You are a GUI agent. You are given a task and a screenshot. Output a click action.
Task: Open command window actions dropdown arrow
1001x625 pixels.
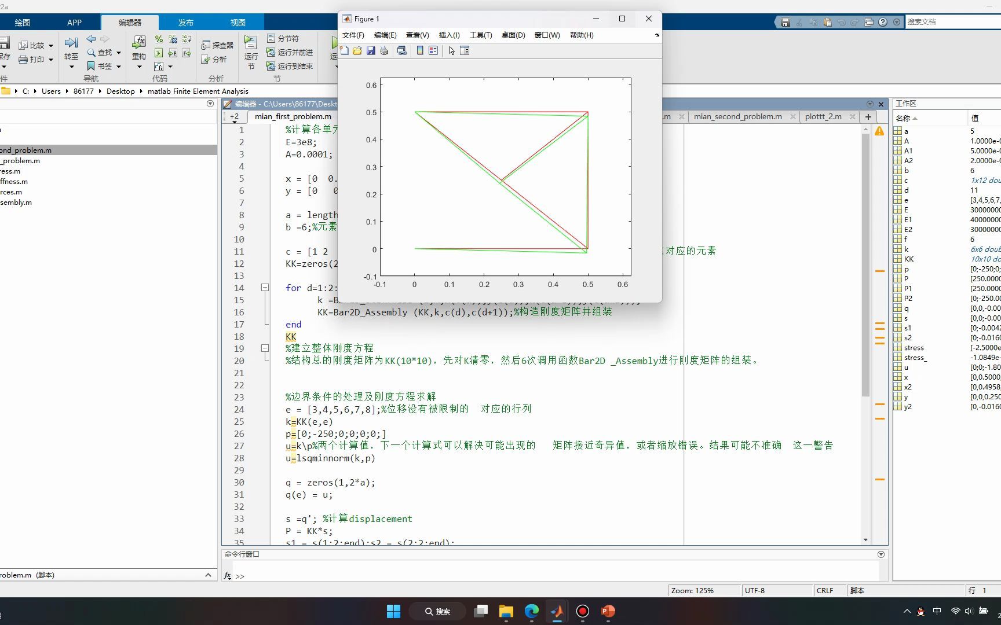coord(881,554)
